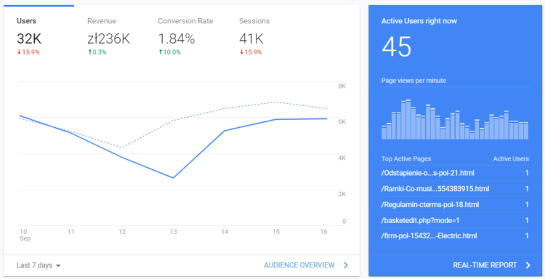
Task: Click the 13 date label on the chart axis
Action: tap(173, 232)
